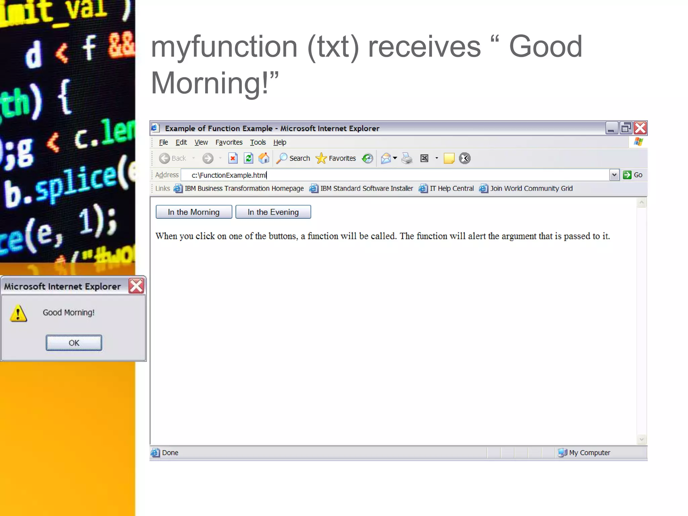Open the File menu
This screenshot has width=688, height=516.
[x=164, y=142]
